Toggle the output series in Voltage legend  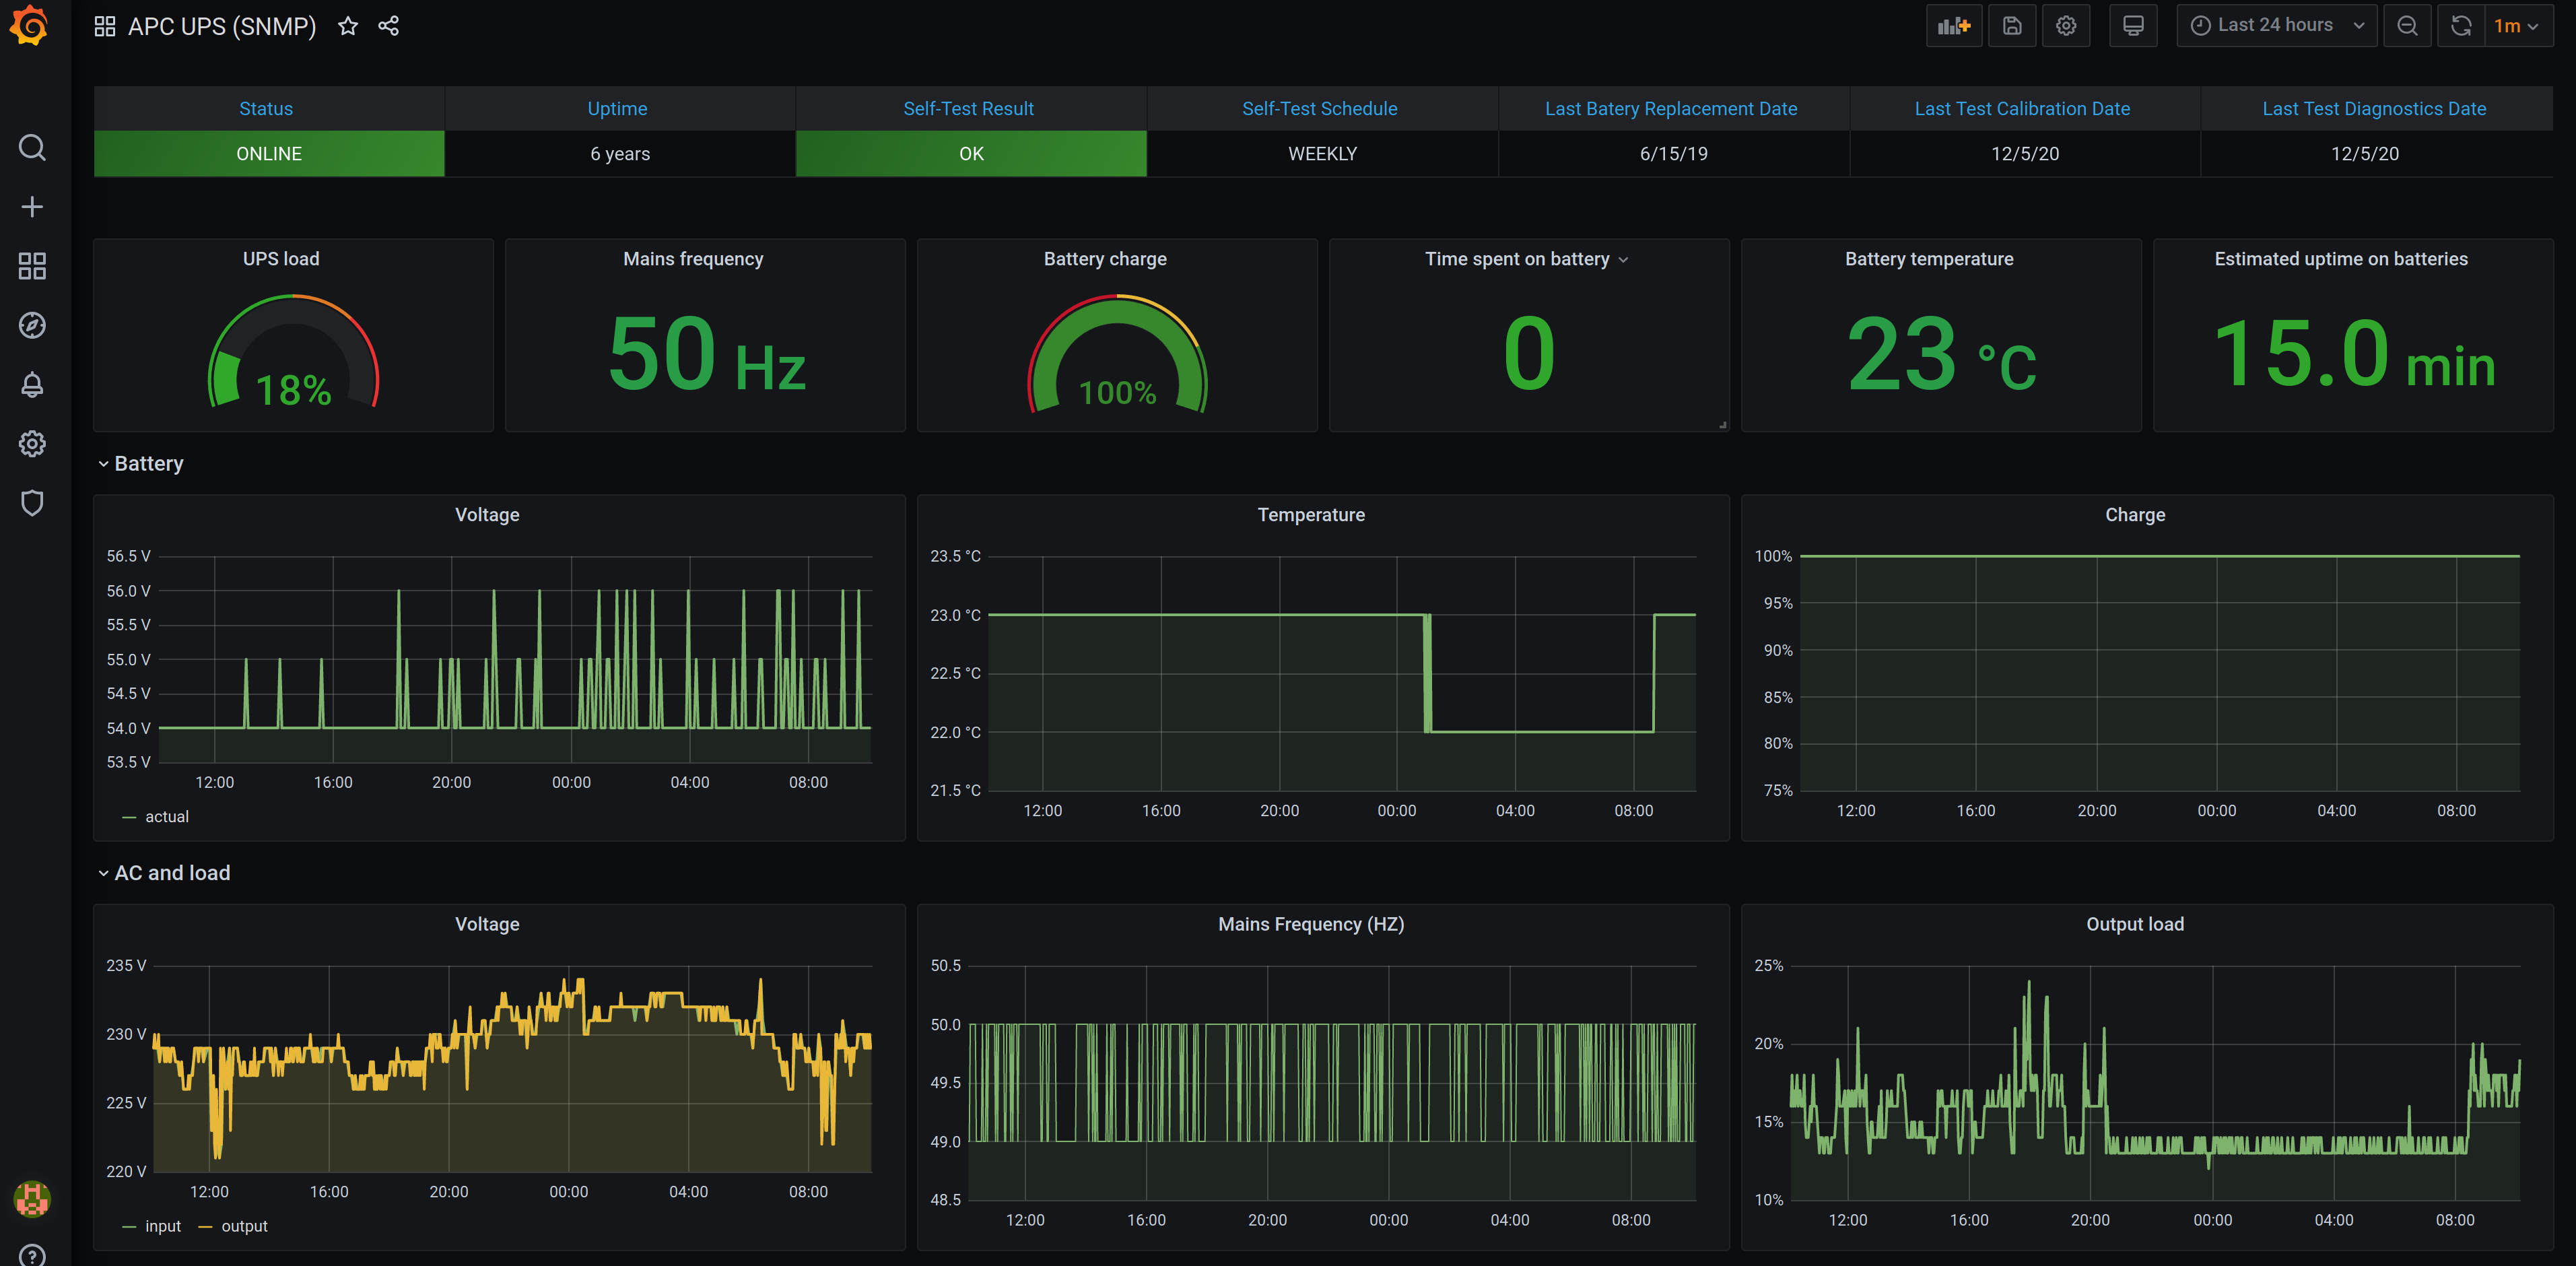[x=244, y=1226]
